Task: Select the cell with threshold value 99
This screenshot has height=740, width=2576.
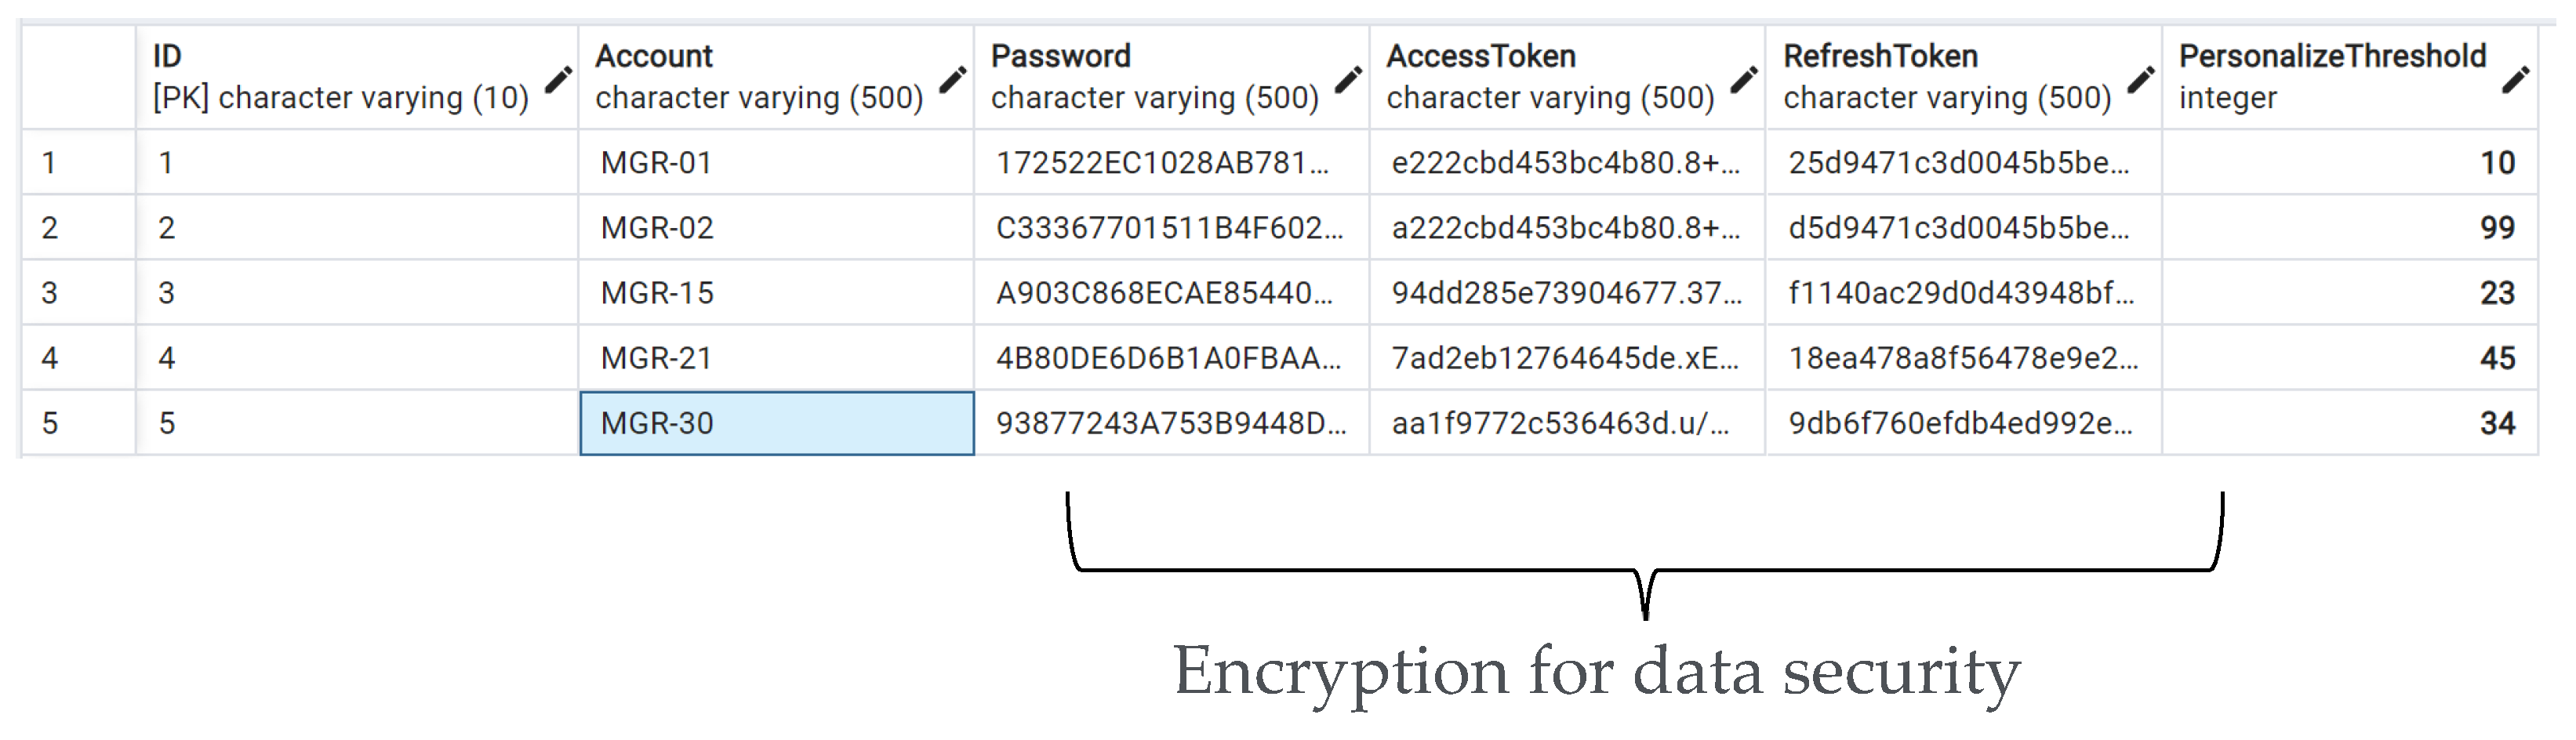Action: [x=2350, y=228]
